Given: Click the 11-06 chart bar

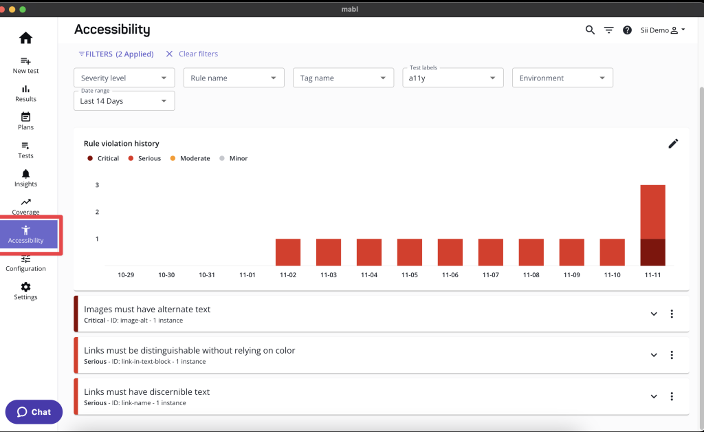Looking at the screenshot, I should pyautogui.click(x=450, y=252).
